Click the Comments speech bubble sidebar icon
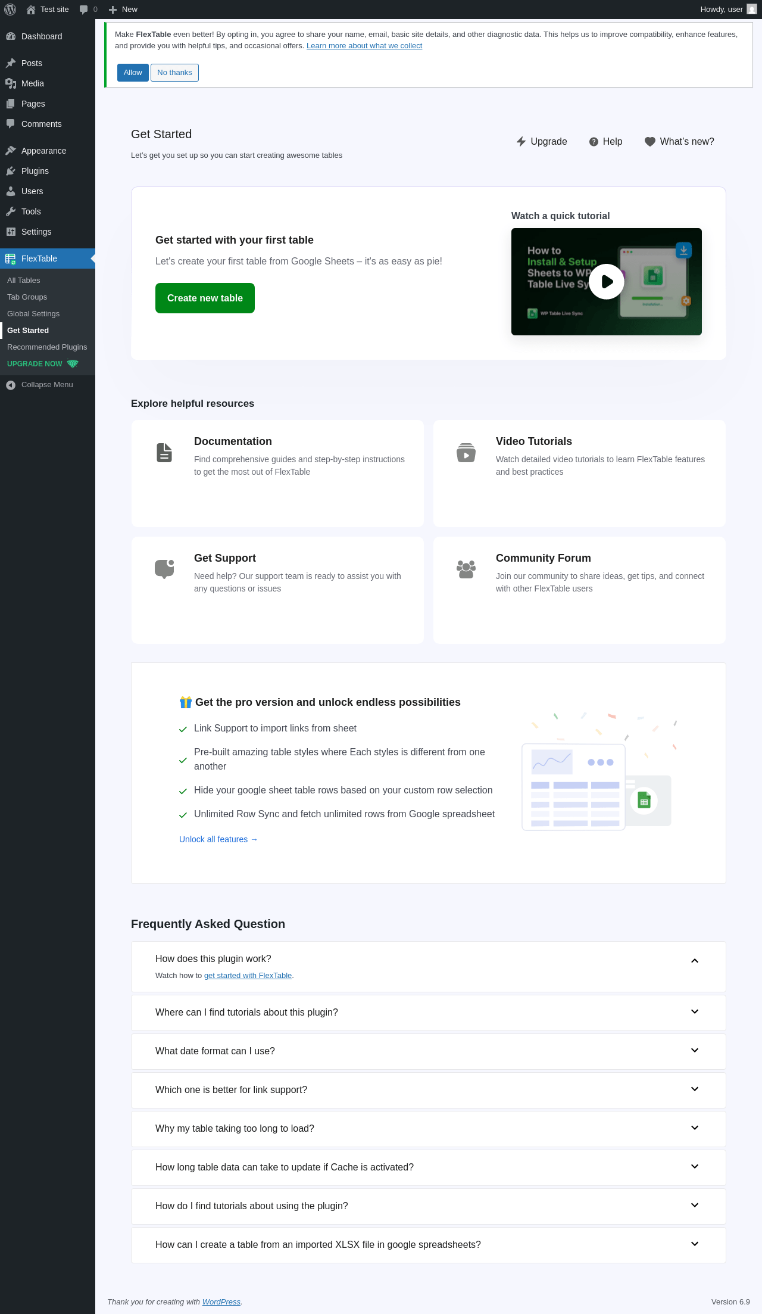This screenshot has width=762, height=1314. pyautogui.click(x=11, y=124)
